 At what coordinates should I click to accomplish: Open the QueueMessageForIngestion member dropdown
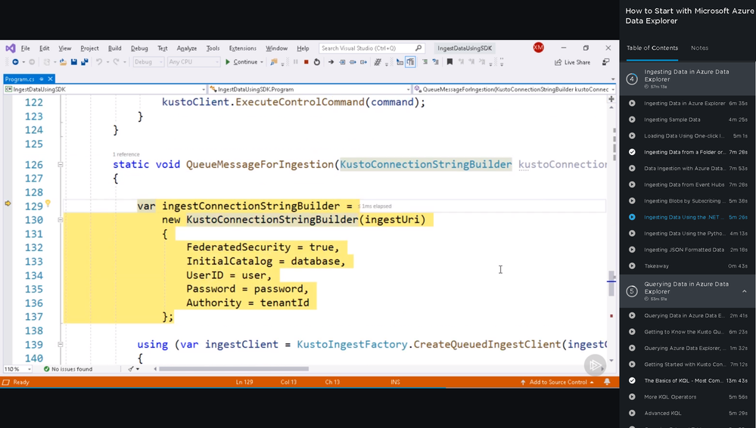(x=515, y=89)
